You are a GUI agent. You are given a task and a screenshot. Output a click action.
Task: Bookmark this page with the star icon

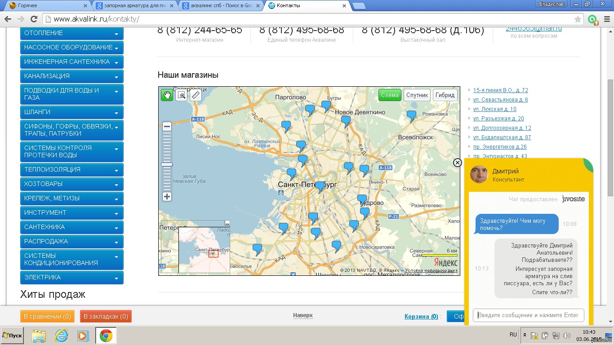pos(578,19)
